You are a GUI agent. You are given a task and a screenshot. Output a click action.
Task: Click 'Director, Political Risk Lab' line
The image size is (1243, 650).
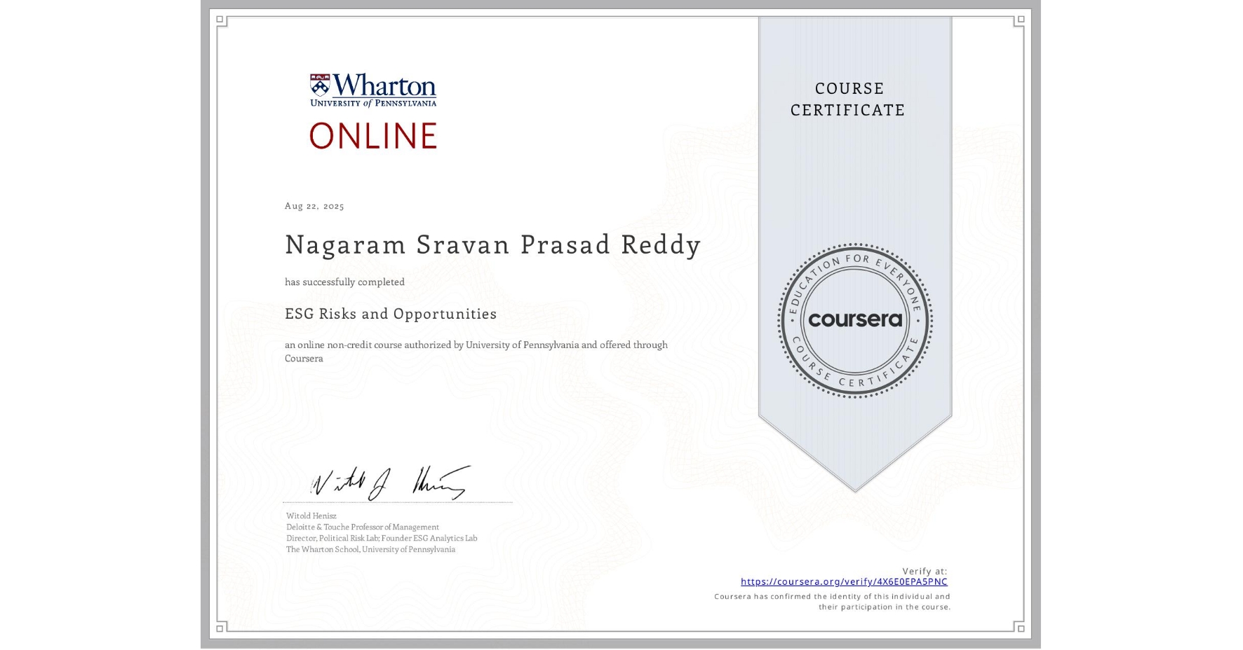(x=382, y=538)
